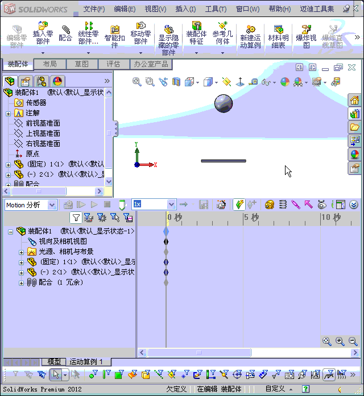Click Save Animation icon in motion toolbar

(204, 205)
